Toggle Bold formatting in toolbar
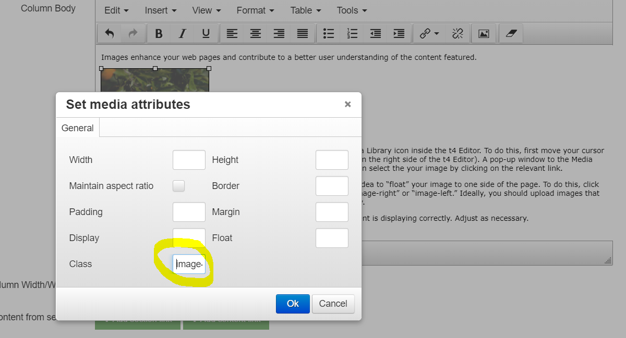 (x=159, y=34)
